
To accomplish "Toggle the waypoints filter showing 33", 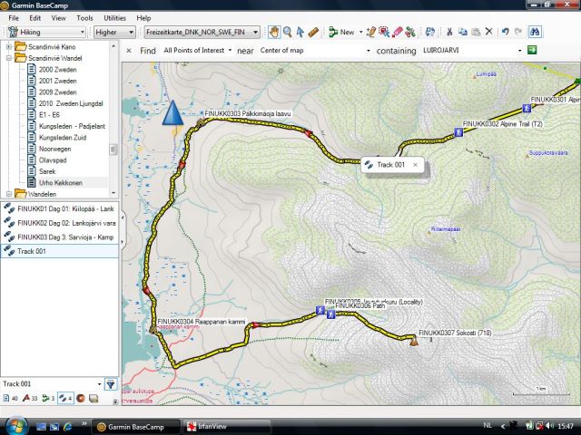I will click(x=30, y=398).
